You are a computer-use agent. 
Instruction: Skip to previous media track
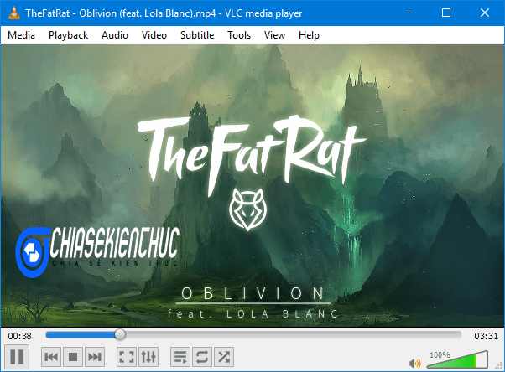click(x=51, y=357)
